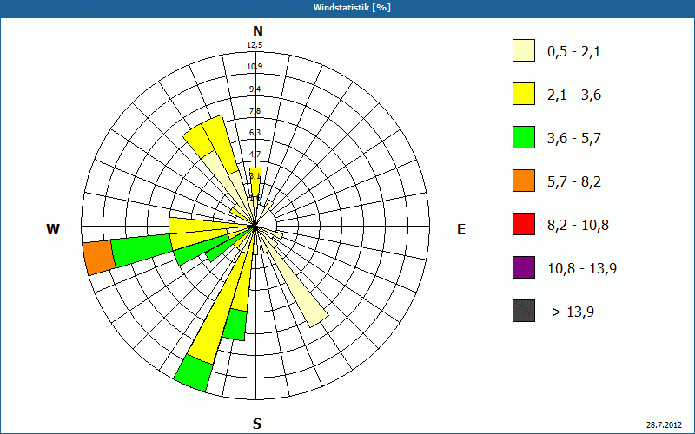Image resolution: width=695 pixels, height=434 pixels.
Task: Click the N compass label
Action: coord(257,31)
